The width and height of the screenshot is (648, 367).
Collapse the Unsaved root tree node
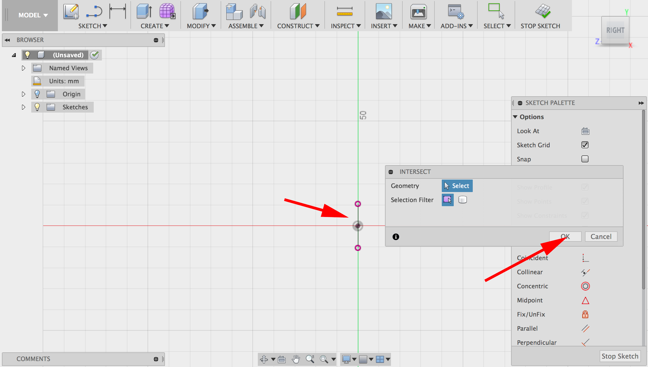14,55
